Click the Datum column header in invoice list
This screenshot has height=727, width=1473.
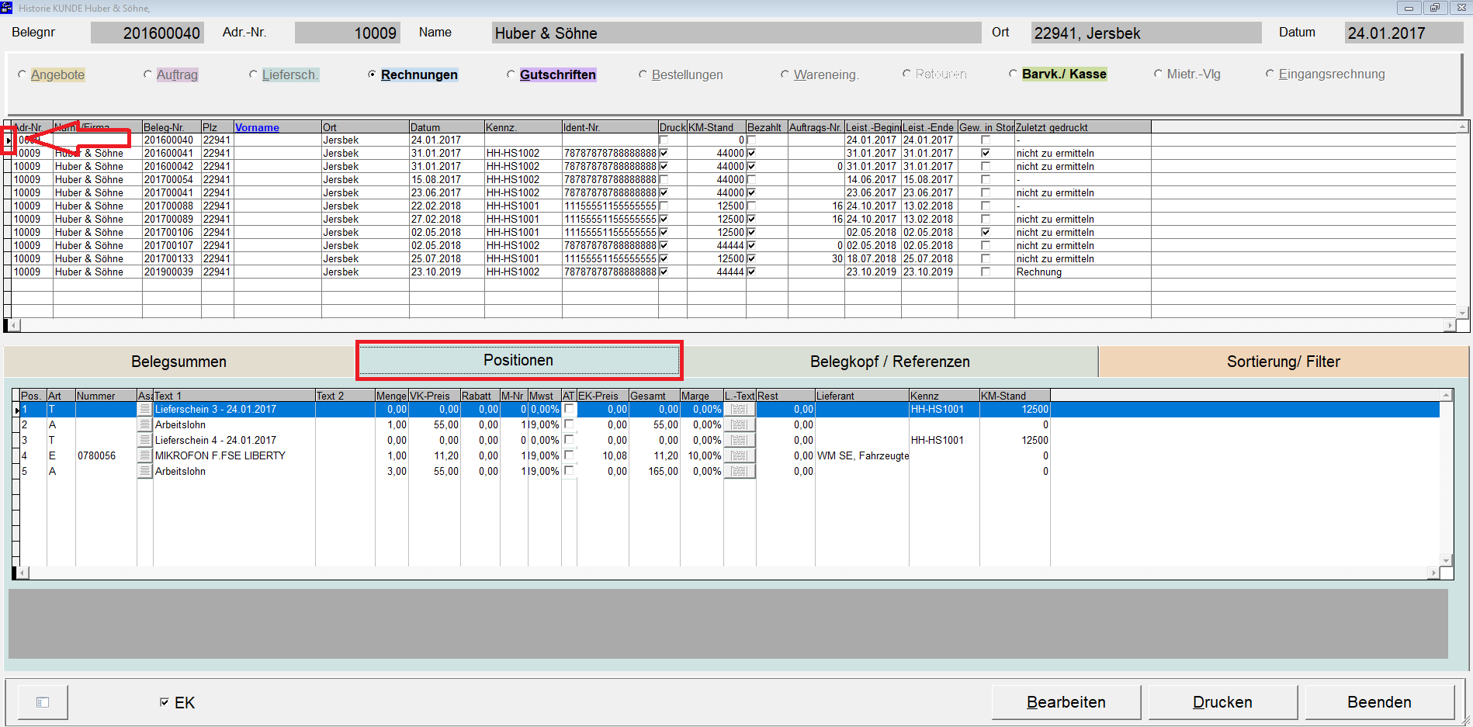(447, 127)
